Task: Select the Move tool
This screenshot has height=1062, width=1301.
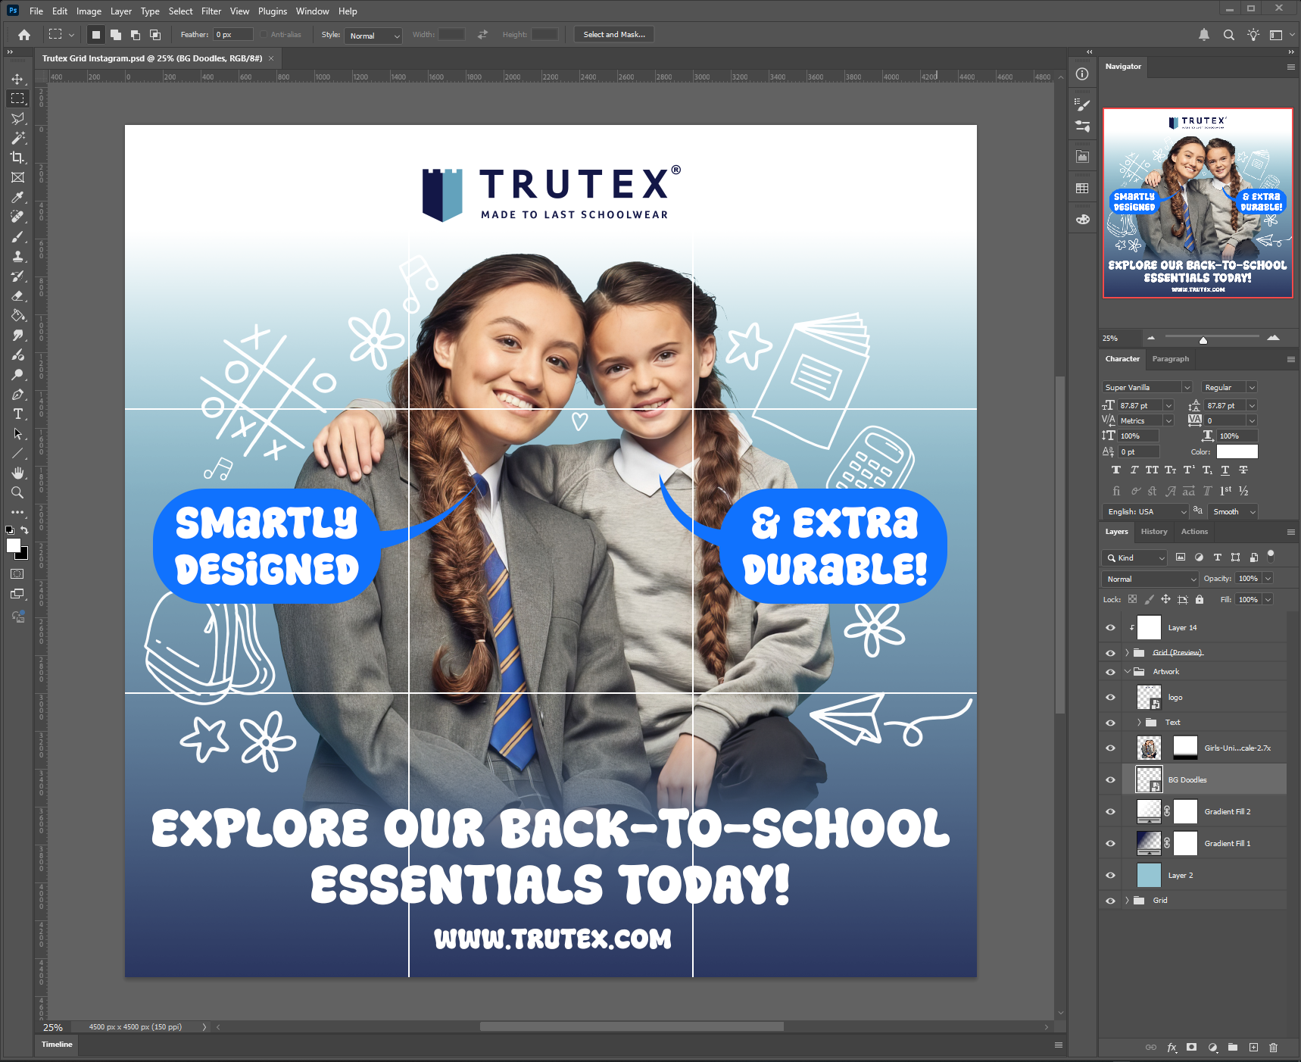Action: point(17,79)
